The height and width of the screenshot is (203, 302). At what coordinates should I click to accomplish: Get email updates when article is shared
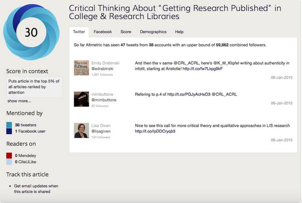[x=36, y=188]
